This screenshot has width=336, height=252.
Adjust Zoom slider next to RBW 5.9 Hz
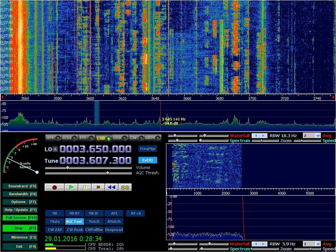tap(265, 249)
